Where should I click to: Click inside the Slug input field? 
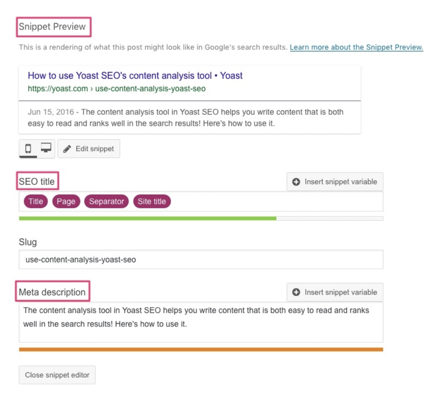[x=156, y=259]
